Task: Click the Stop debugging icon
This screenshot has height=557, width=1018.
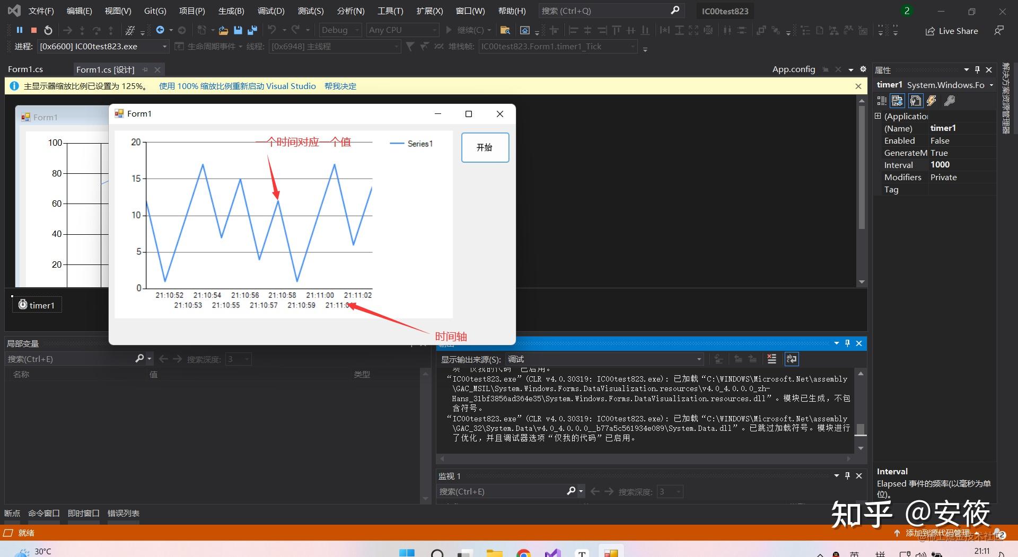Action: 33,30
